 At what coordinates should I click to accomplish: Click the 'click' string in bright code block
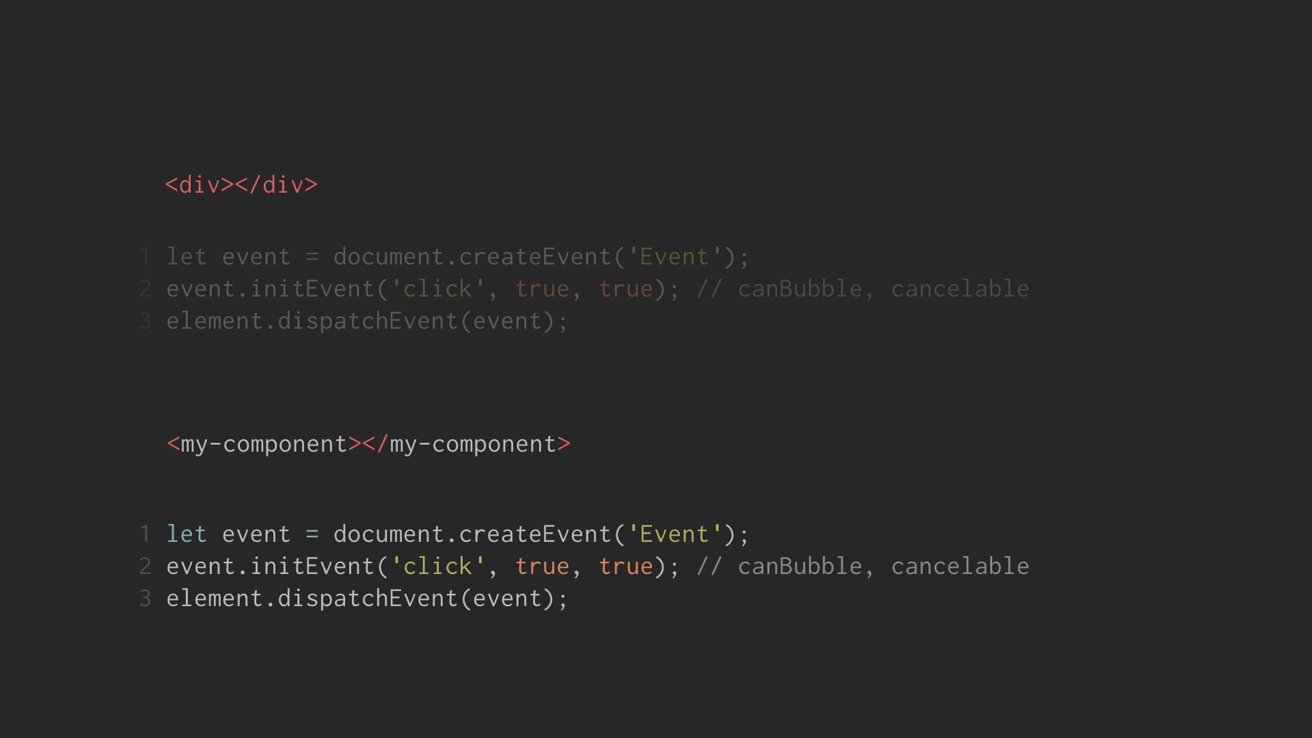point(437,566)
